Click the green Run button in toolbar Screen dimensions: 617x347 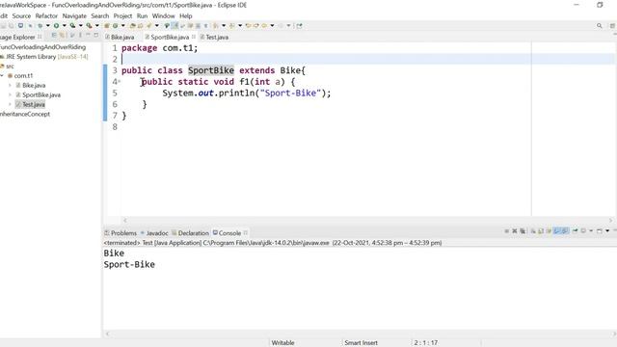click(56, 26)
